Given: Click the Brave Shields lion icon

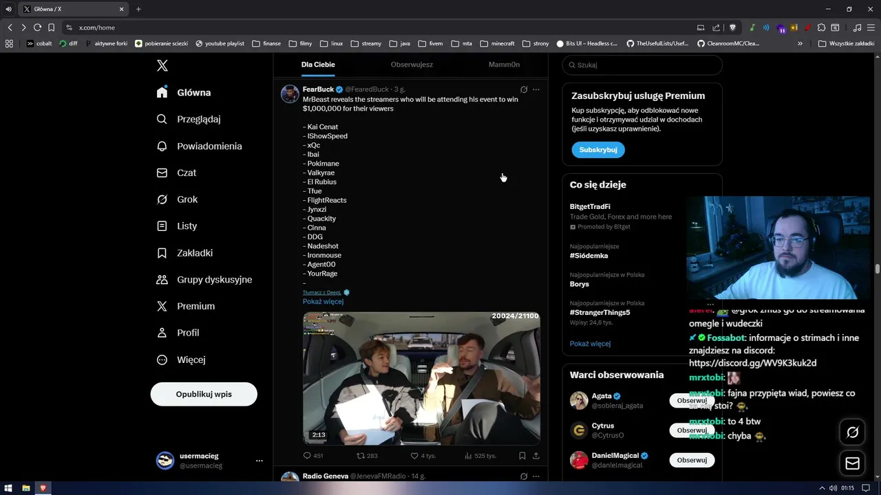Looking at the screenshot, I should [733, 27].
